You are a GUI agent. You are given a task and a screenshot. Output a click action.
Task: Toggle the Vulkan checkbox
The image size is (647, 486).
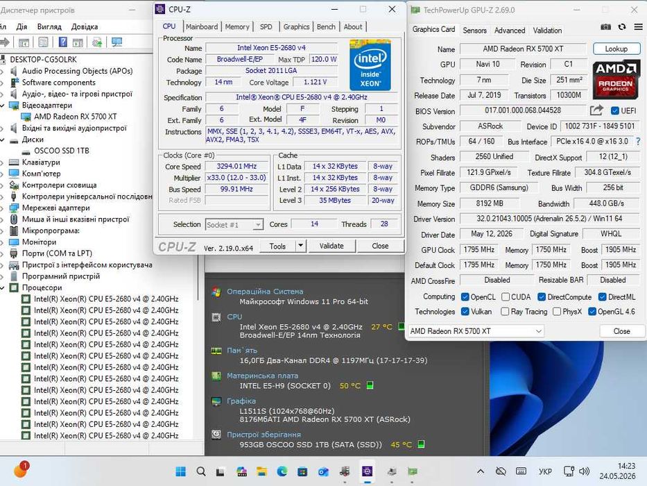[465, 312]
